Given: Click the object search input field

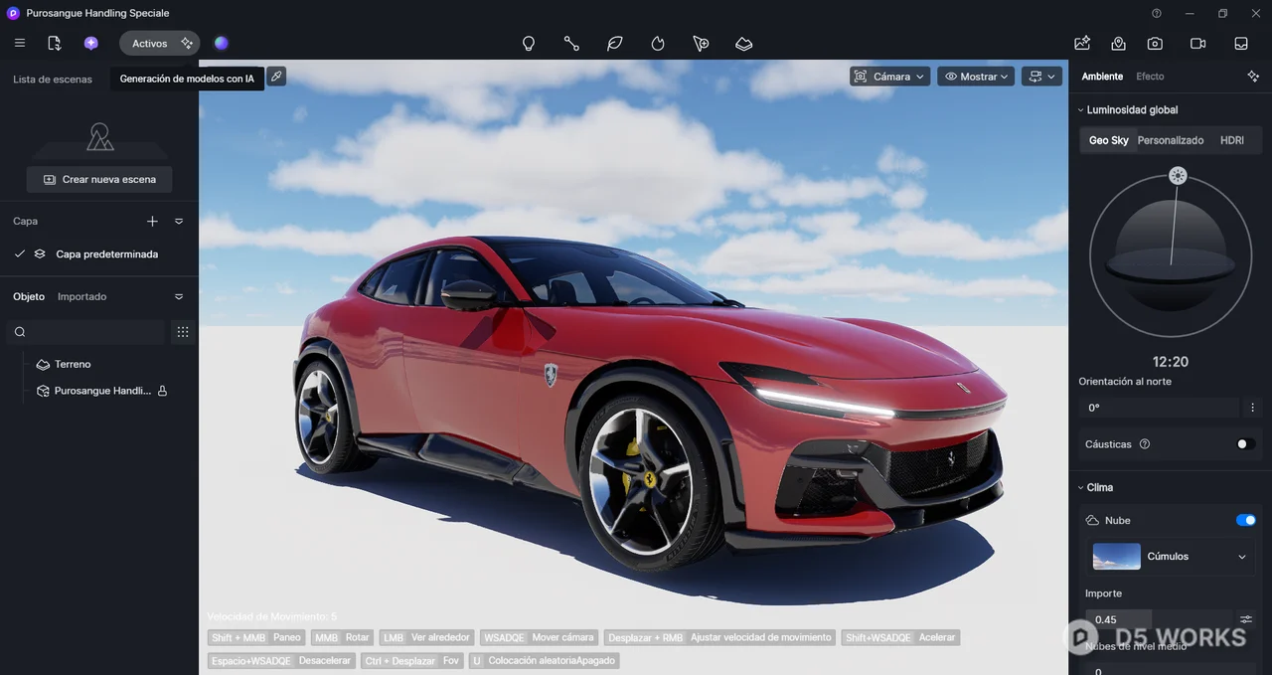Looking at the screenshot, I should (85, 332).
